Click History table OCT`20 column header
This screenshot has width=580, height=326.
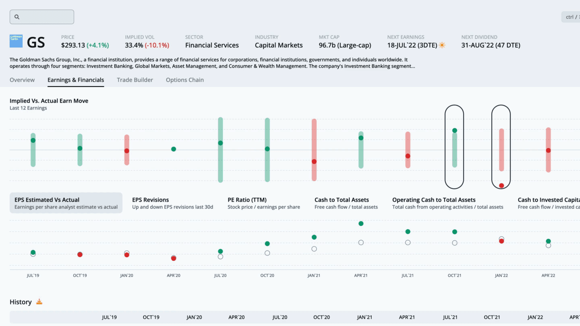[x=321, y=317]
